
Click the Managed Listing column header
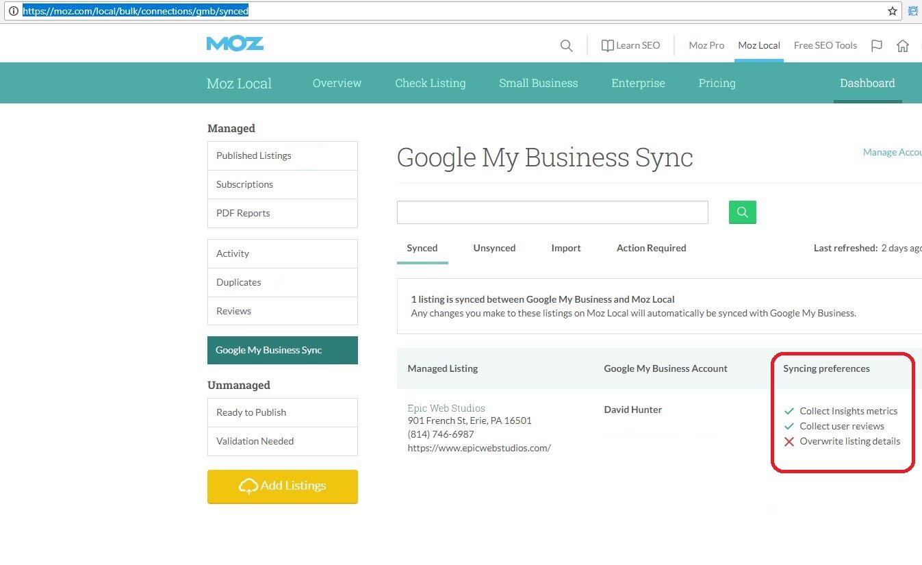click(443, 368)
